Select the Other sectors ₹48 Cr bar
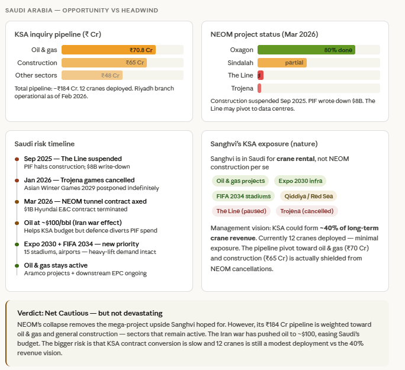405x370 pixels. (92, 75)
